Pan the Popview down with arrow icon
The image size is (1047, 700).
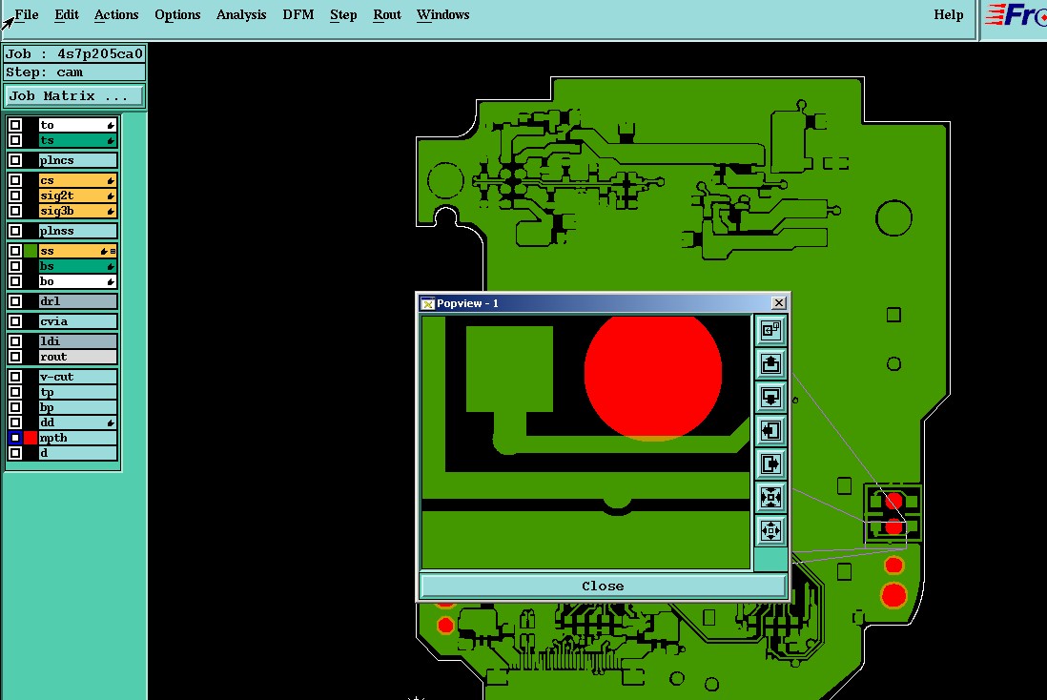[x=770, y=397]
